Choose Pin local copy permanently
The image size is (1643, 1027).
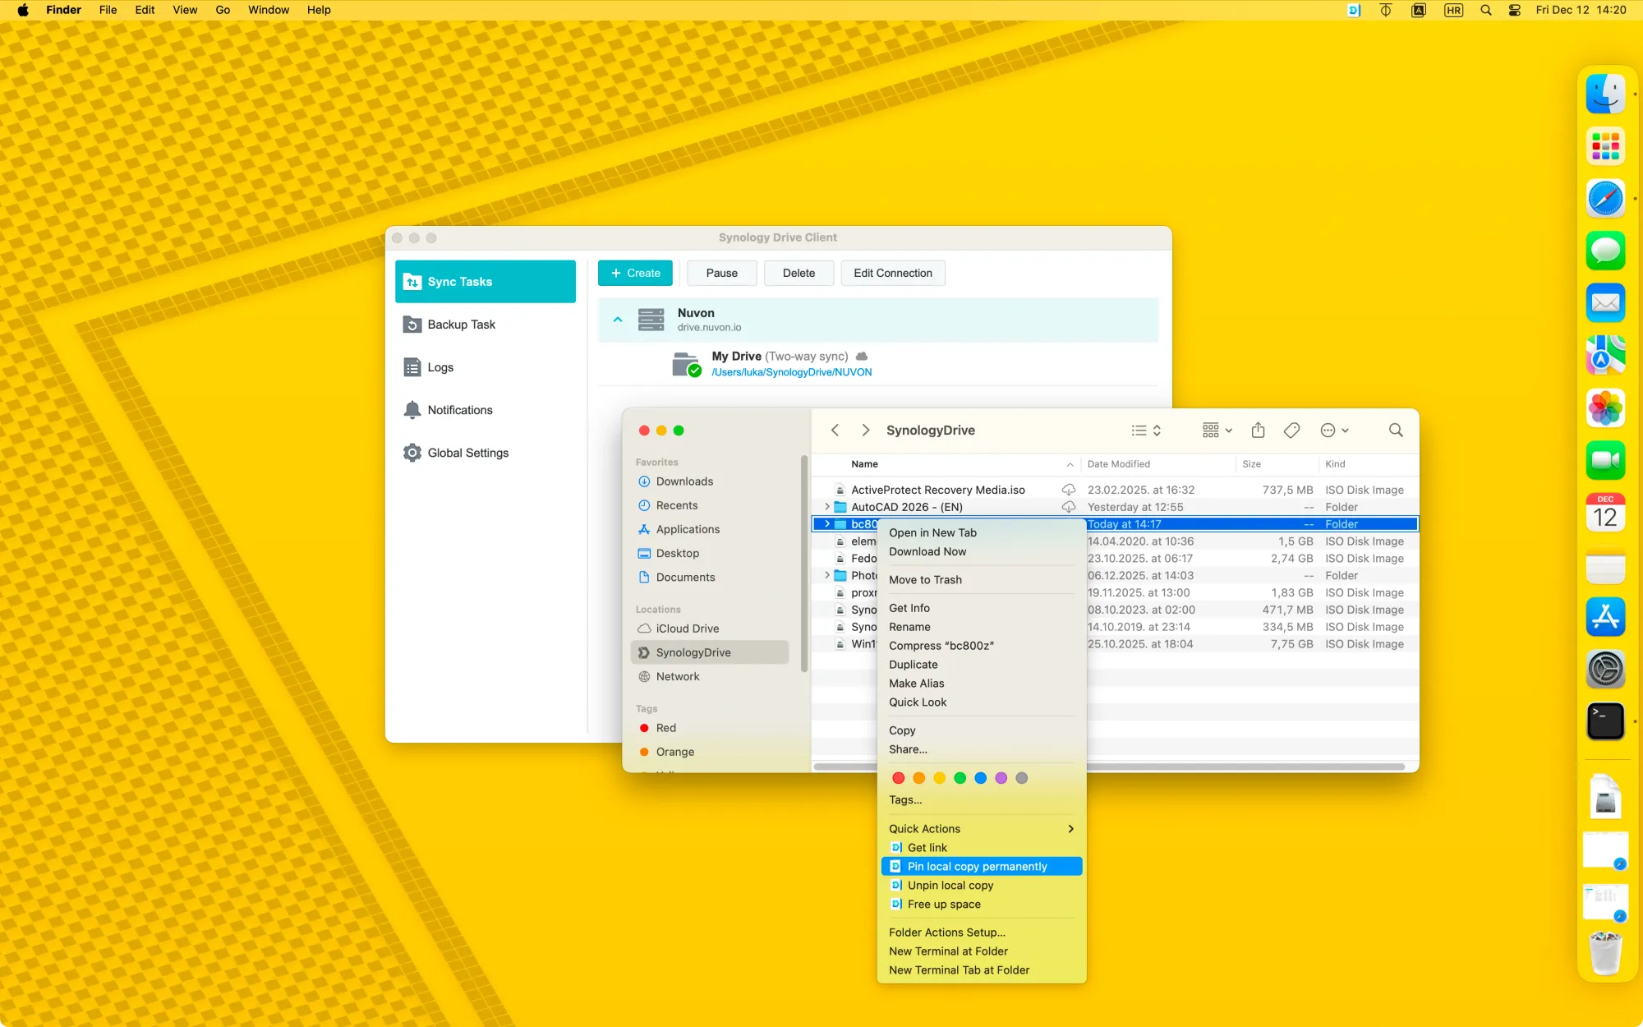pyautogui.click(x=977, y=866)
